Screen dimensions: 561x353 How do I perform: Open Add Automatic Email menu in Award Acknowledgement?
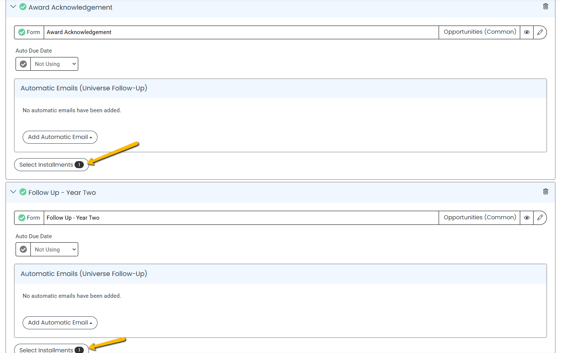60,137
